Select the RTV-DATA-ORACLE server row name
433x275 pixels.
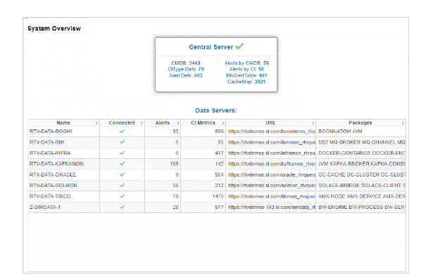[x=53, y=174]
